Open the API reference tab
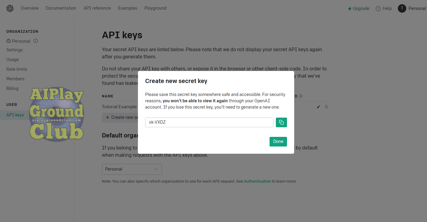The height and width of the screenshot is (222, 427). [x=97, y=8]
